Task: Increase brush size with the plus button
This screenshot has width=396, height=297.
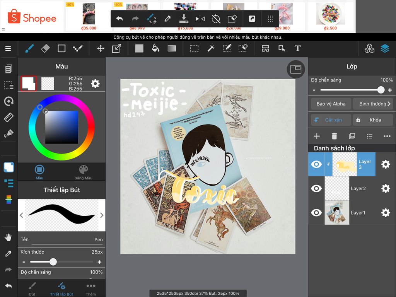Action: (99, 262)
